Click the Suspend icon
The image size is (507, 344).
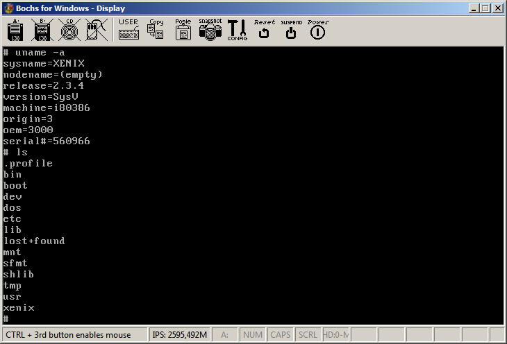pos(291,29)
